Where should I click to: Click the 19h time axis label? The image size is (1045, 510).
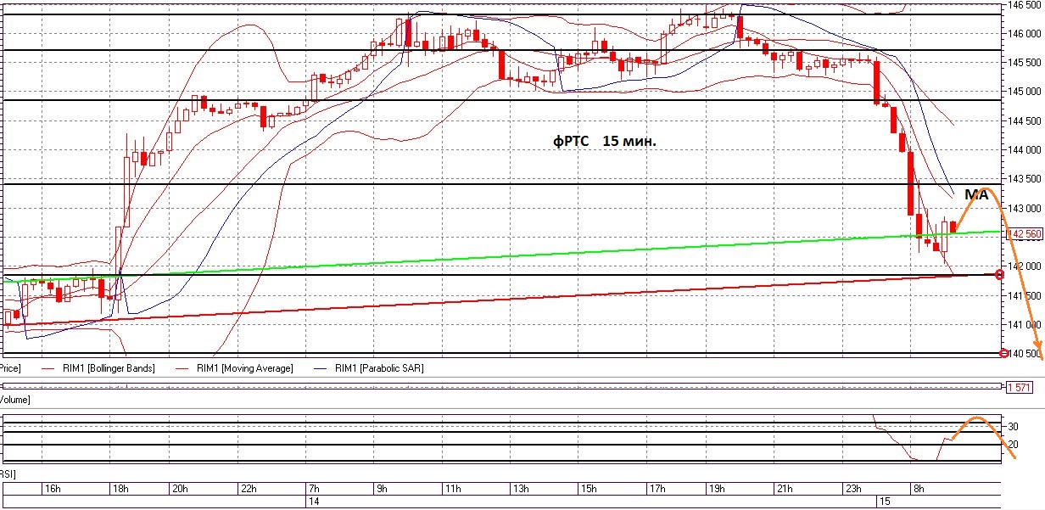coord(715,489)
